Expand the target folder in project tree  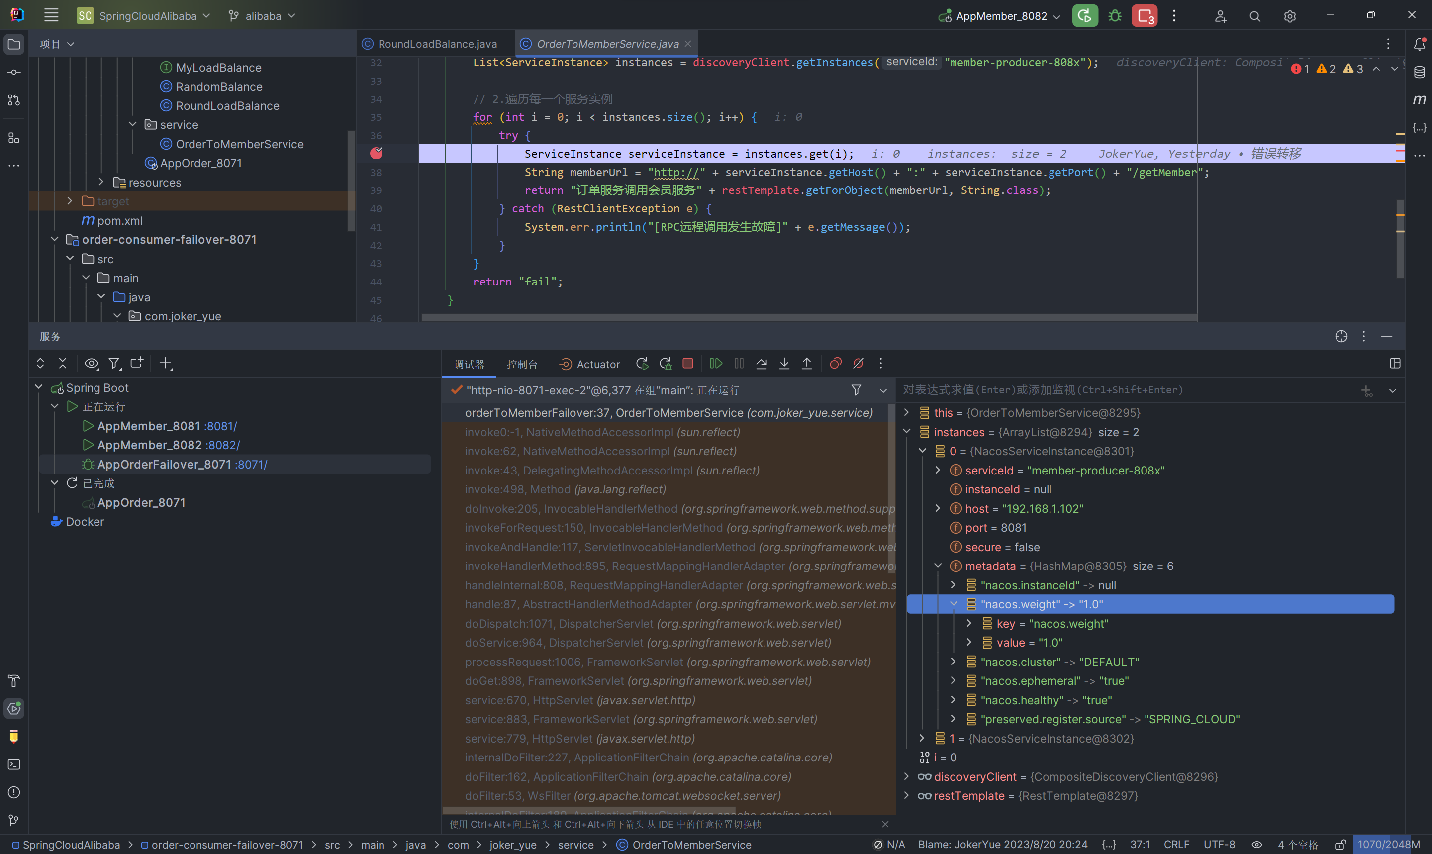(x=70, y=201)
